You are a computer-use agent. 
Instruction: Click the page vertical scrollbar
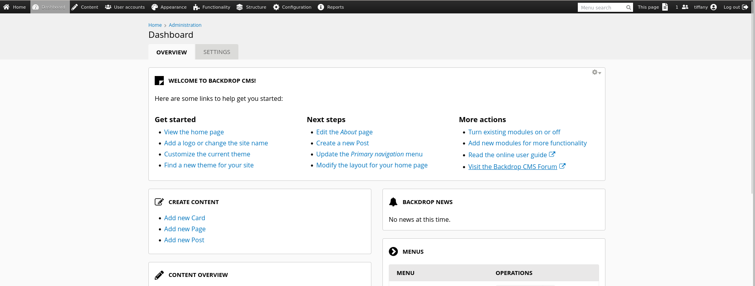[753, 118]
